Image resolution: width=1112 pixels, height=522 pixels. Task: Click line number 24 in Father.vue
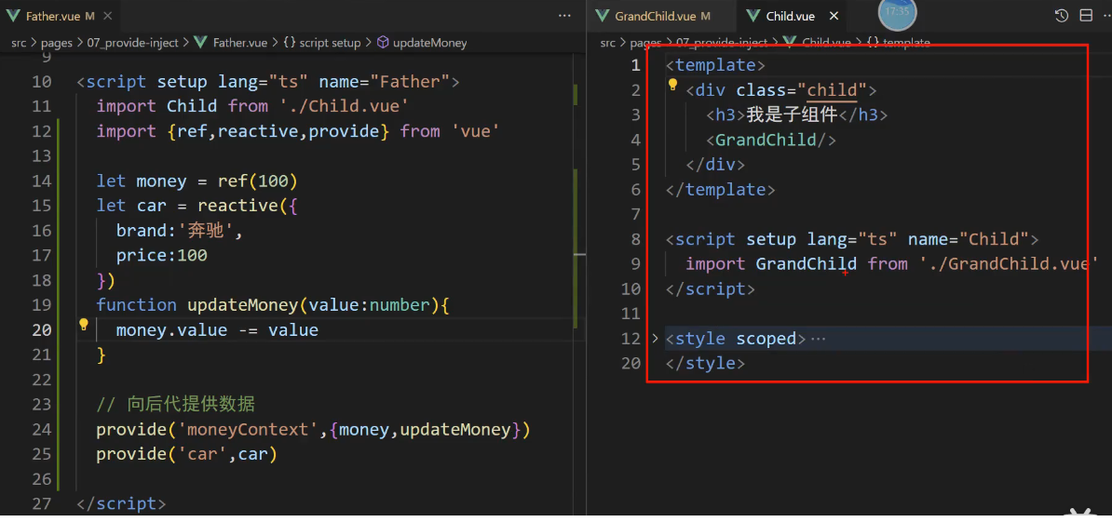click(x=42, y=429)
